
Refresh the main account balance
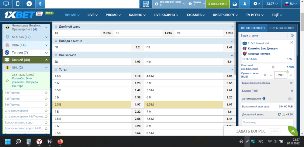(156, 4)
